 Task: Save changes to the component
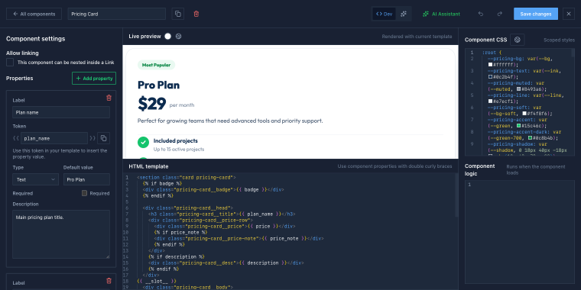coord(536,14)
